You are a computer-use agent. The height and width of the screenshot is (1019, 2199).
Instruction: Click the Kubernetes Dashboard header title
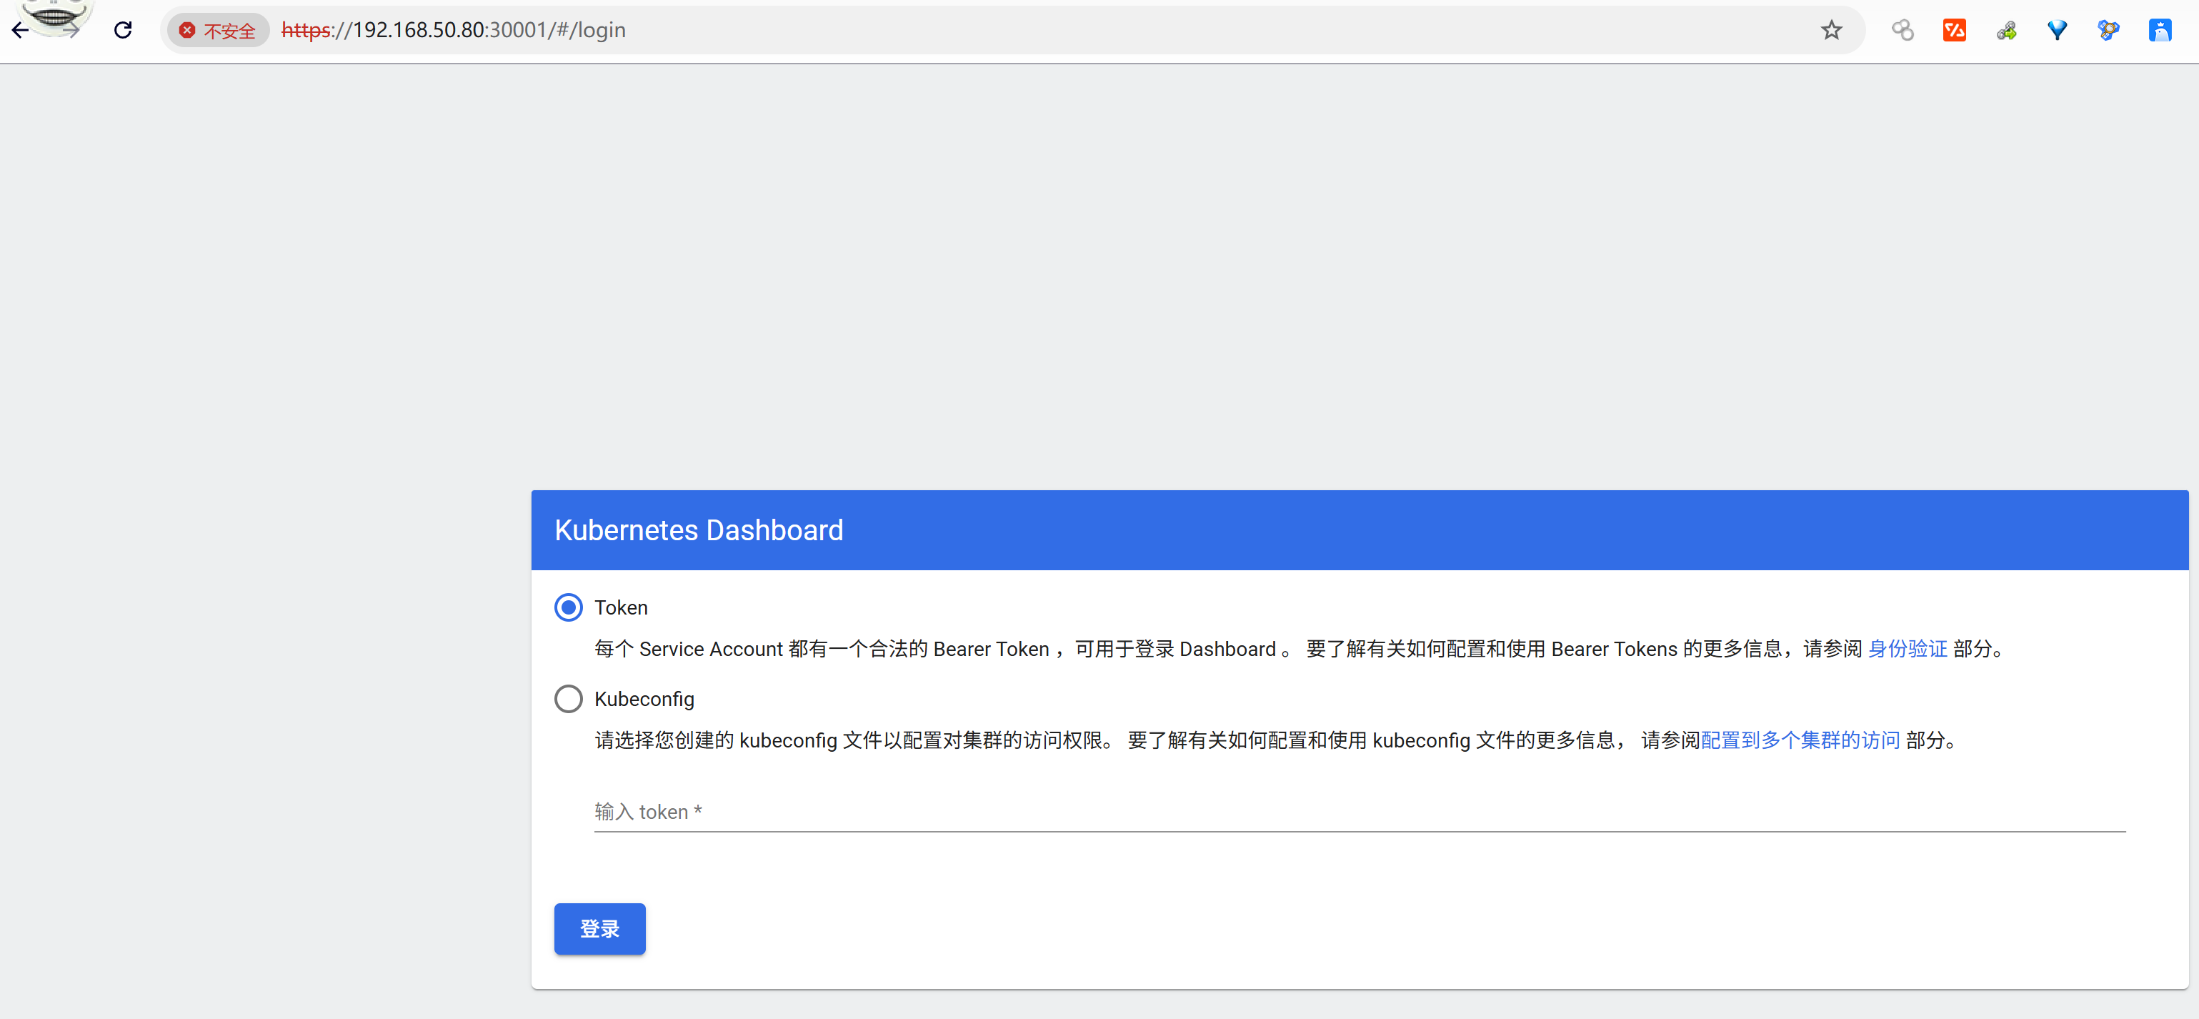pos(698,530)
